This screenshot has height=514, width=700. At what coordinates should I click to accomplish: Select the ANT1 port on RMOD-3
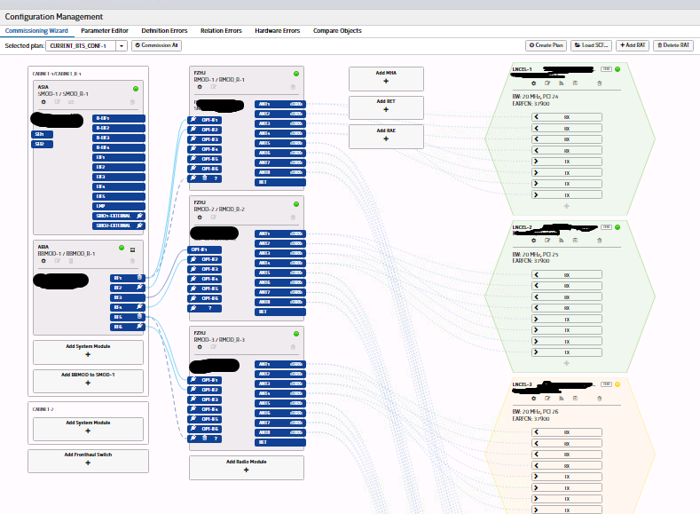(x=279, y=364)
